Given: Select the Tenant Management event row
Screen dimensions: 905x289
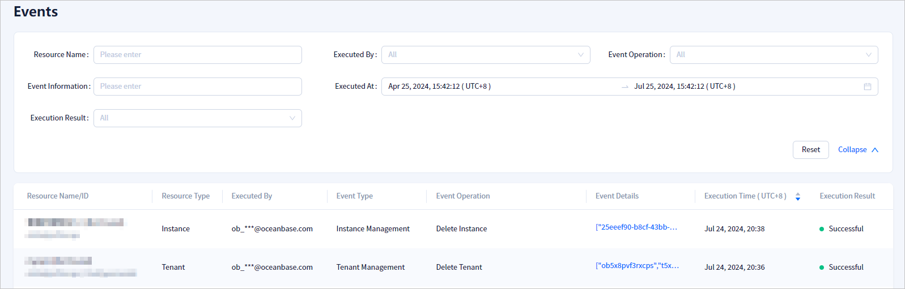Looking at the screenshot, I should click(x=370, y=268).
